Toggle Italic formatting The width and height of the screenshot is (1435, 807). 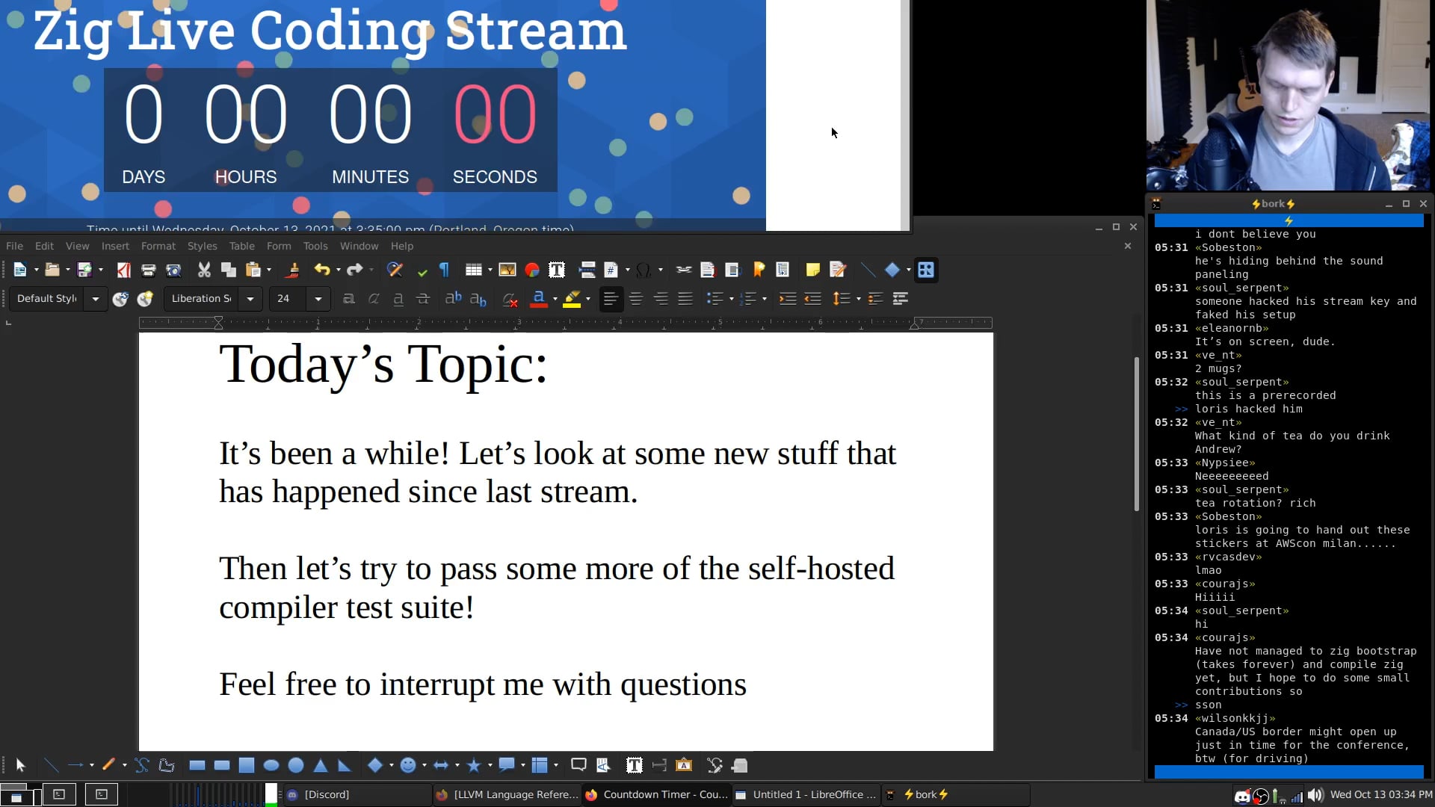tap(373, 299)
